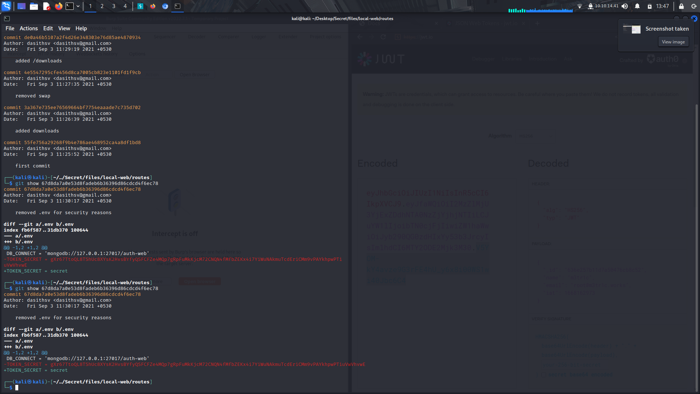Switch to workspace 2

pyautogui.click(x=102, y=6)
